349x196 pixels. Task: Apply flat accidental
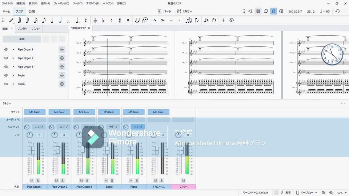tap(103, 20)
